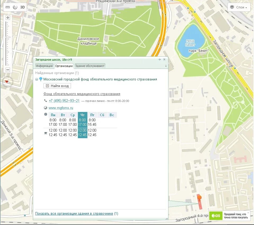Click the green 2GIS logo
This screenshot has height=225, width=254.
(x=216, y=216)
